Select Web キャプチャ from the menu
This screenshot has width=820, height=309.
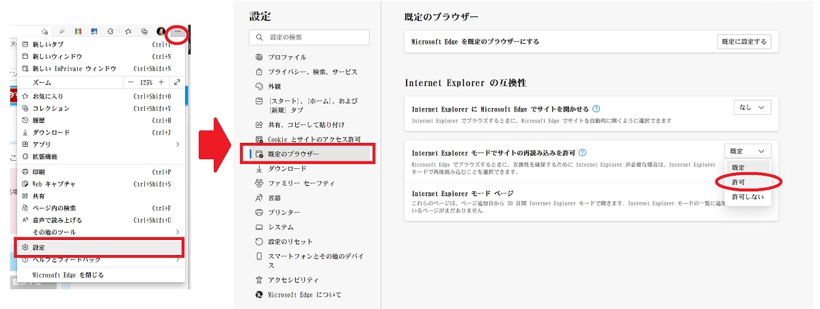tap(100, 184)
